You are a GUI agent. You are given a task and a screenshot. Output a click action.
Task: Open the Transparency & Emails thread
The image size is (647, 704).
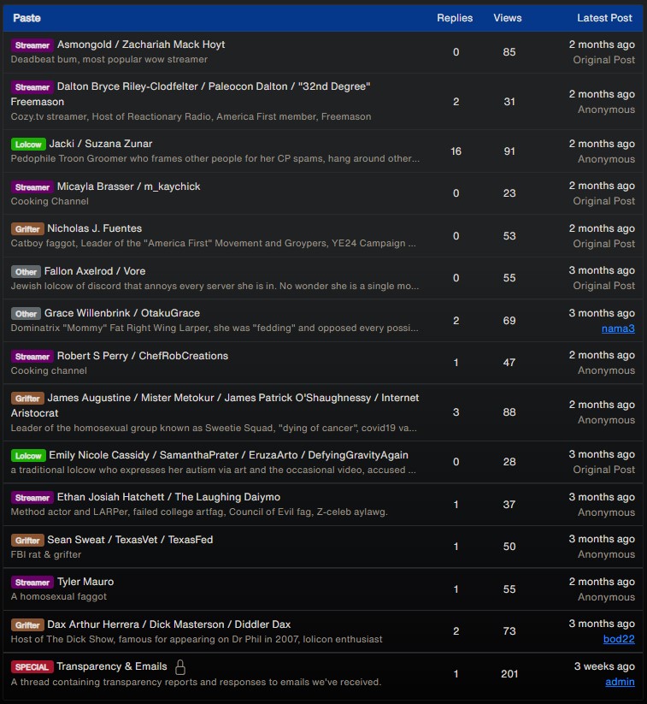click(112, 666)
